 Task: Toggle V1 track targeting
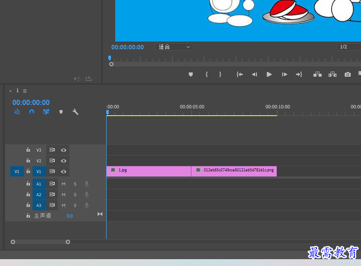tap(39, 171)
